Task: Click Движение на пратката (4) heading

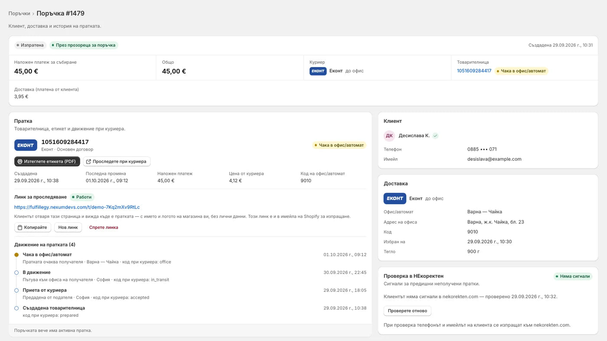Action: point(45,244)
